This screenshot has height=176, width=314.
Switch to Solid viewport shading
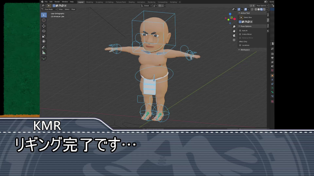pos(258,9)
